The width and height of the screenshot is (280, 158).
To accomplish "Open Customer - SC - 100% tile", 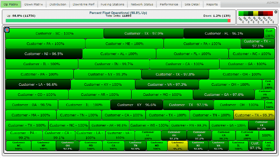I will point(54,34).
